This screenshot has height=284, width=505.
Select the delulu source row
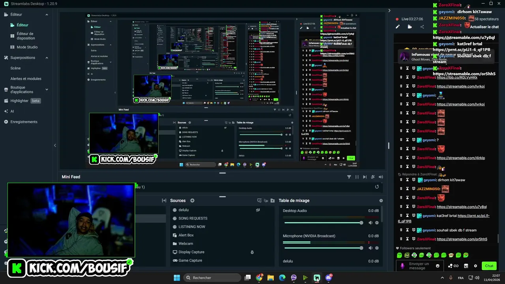[x=222, y=210]
